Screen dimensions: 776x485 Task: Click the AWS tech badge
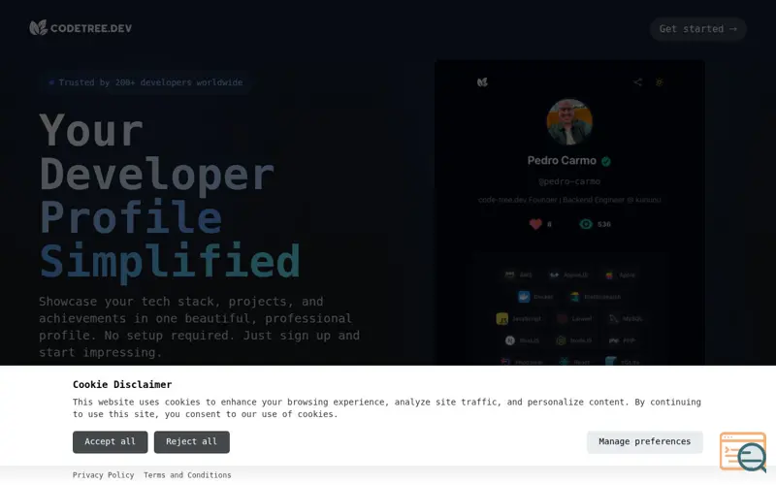[518, 275]
